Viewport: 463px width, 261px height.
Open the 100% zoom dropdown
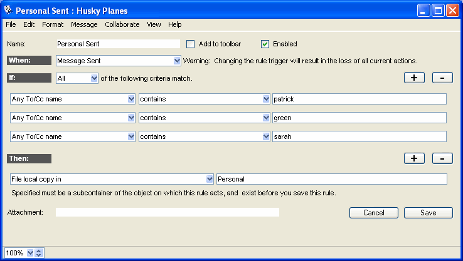coord(29,253)
